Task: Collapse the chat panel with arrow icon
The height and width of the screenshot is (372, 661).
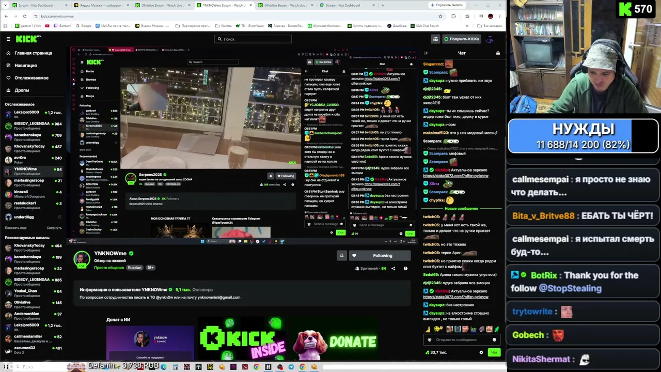Action: pyautogui.click(x=426, y=53)
